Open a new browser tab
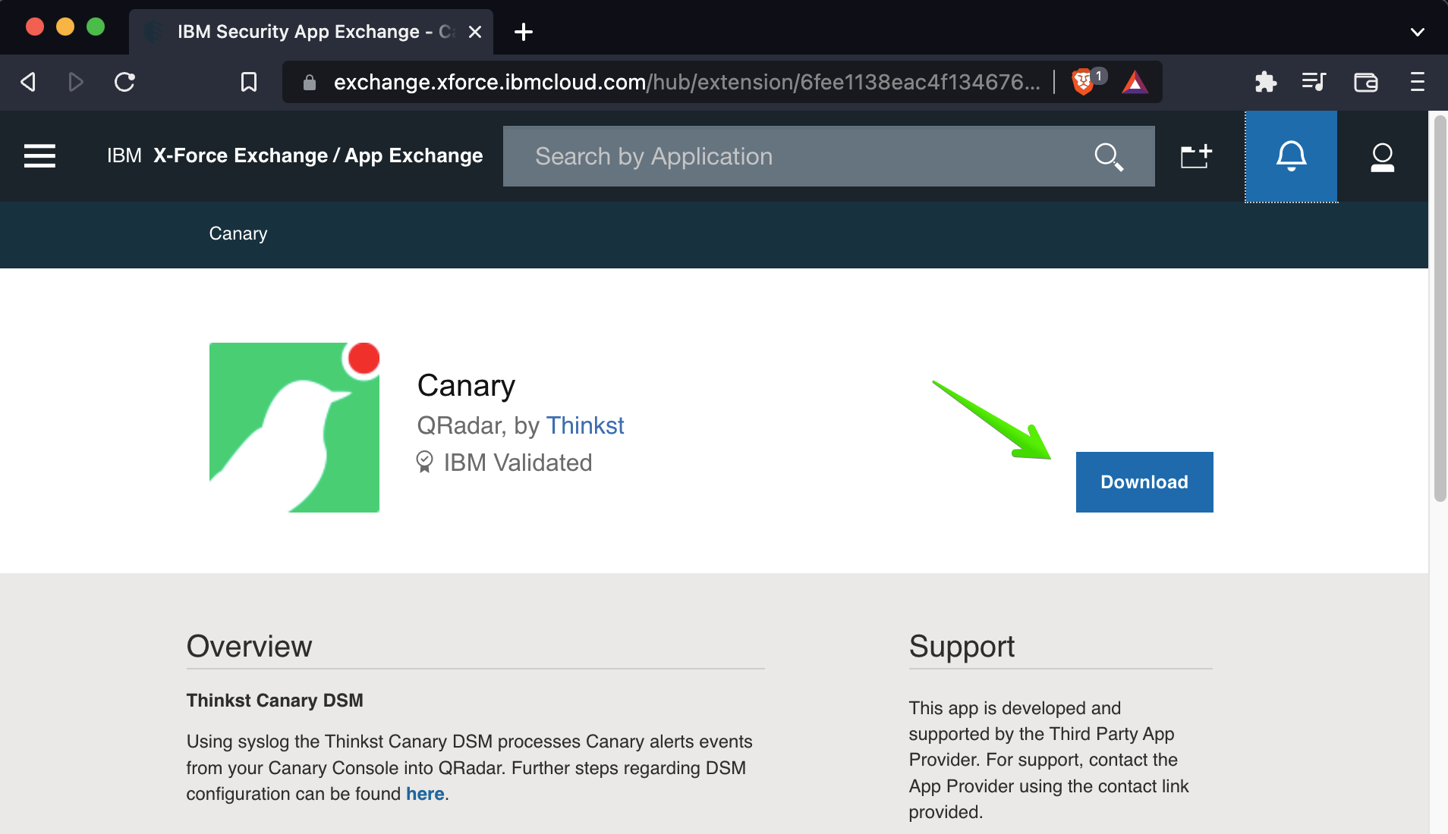The width and height of the screenshot is (1448, 834). coord(524,32)
